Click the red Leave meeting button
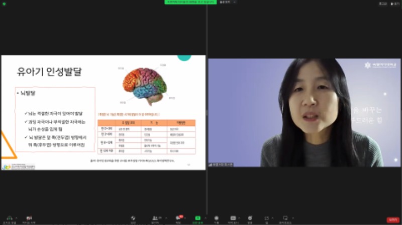 pyautogui.click(x=392, y=219)
